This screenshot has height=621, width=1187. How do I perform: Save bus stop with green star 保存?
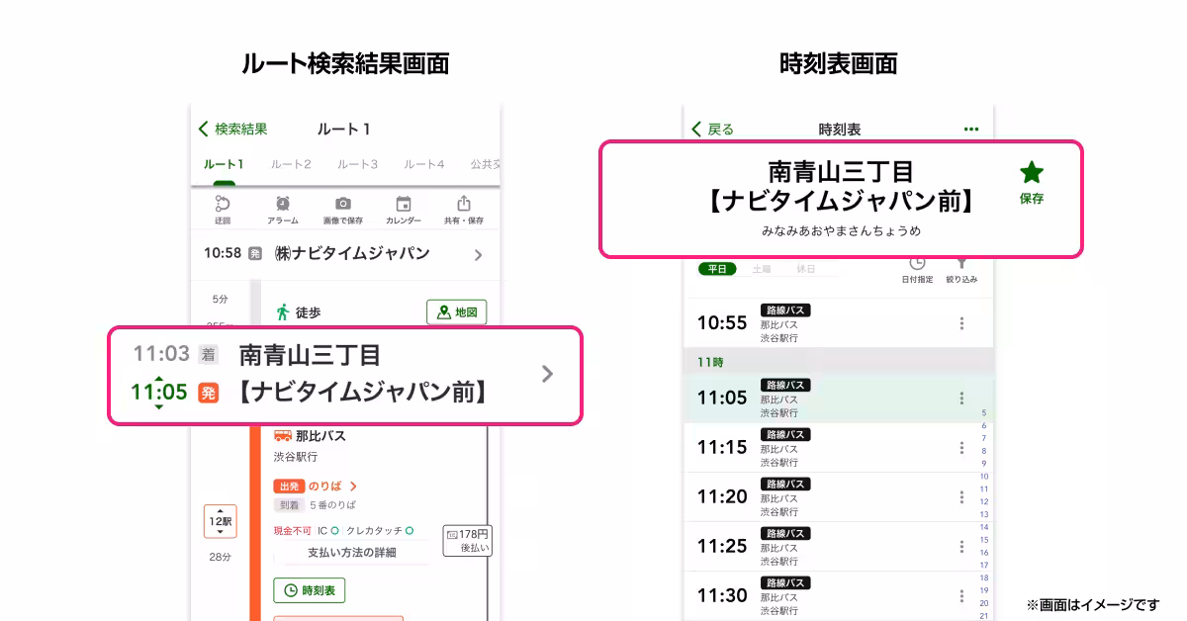pos(1032,183)
